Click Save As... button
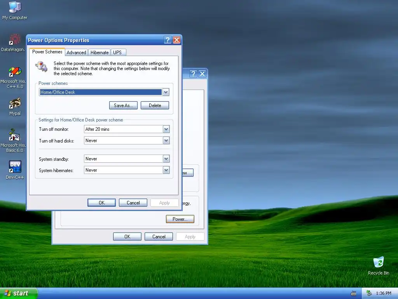398x299 pixels. click(x=123, y=105)
